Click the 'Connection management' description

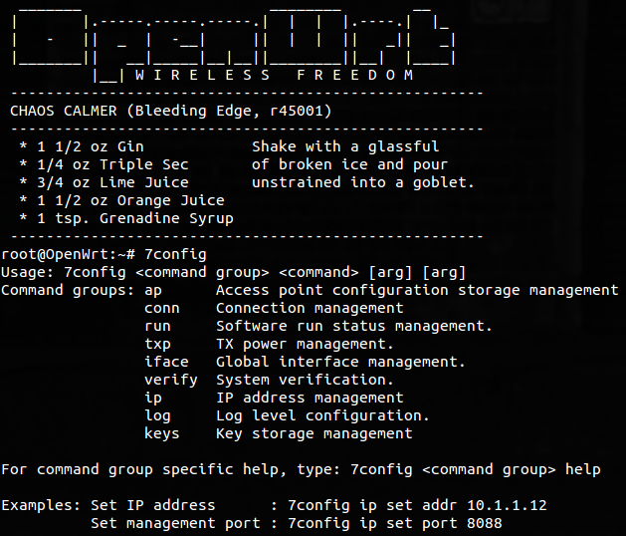coord(310,308)
